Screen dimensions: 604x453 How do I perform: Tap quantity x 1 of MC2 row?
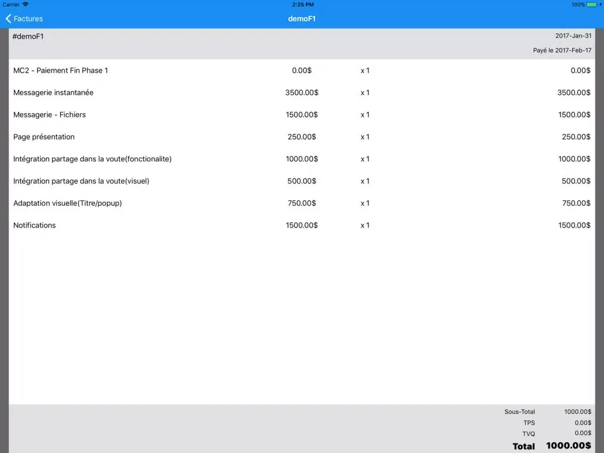365,71
